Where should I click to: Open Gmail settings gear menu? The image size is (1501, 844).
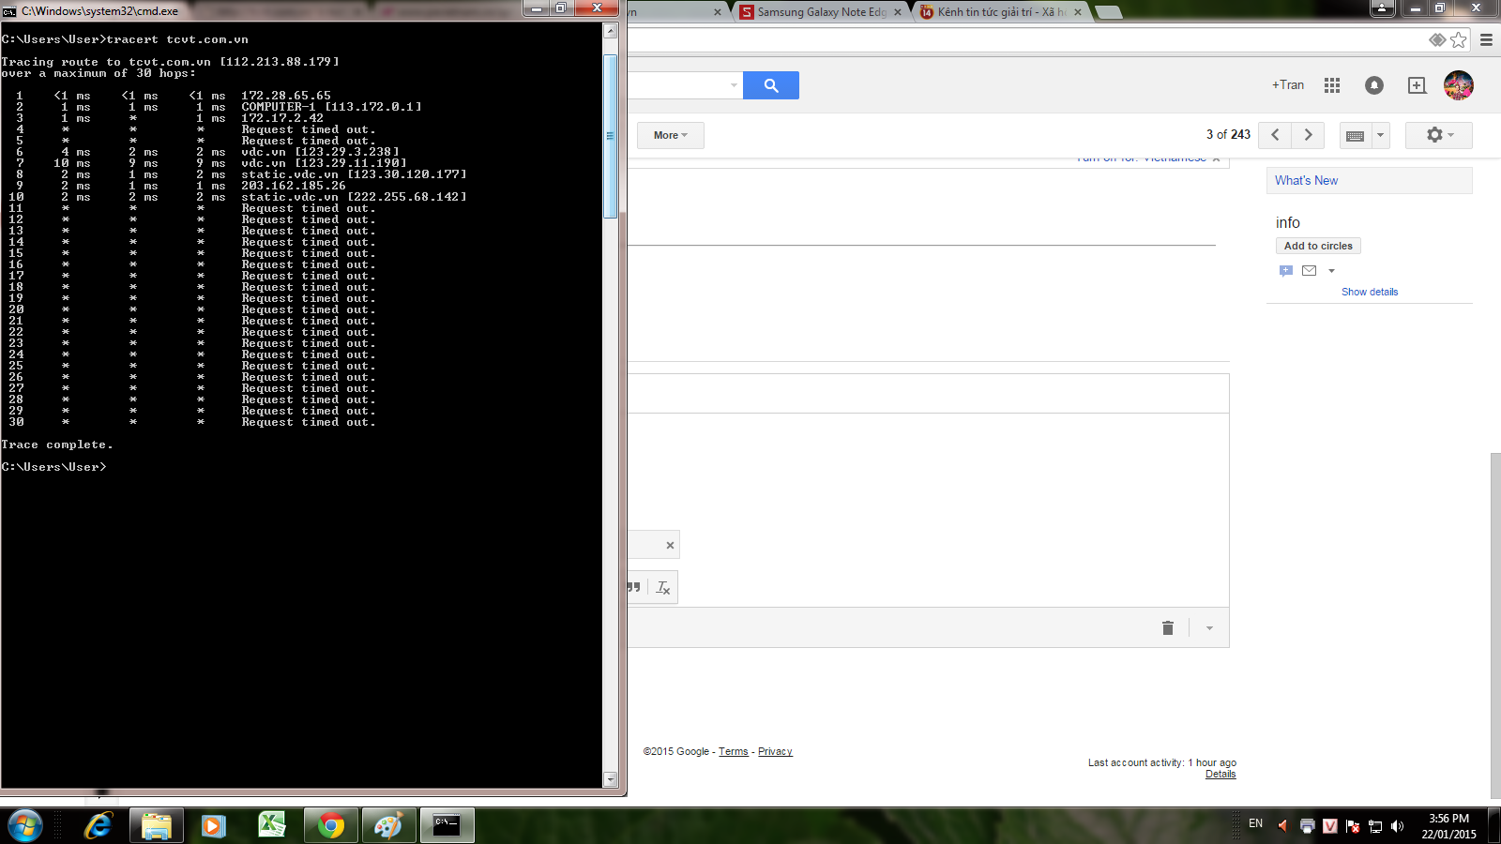coord(1439,135)
